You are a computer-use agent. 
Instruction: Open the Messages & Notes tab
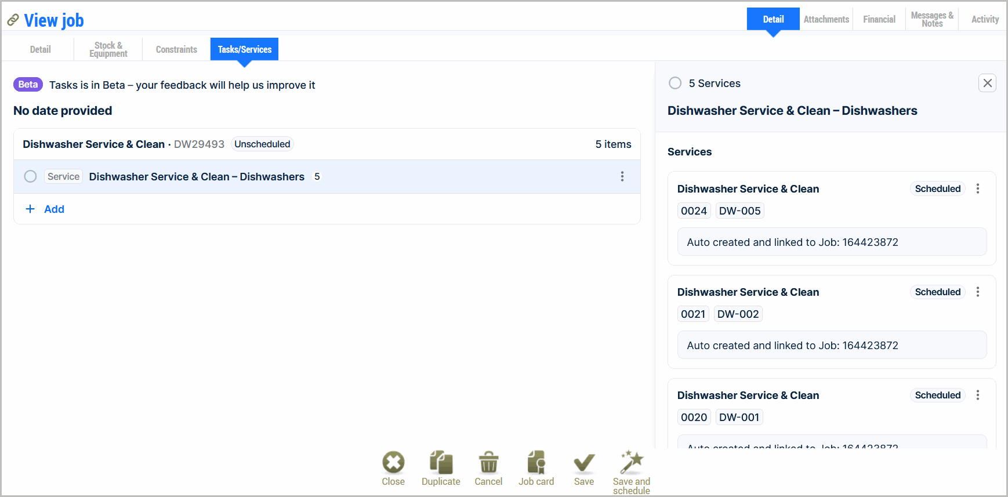pos(932,19)
